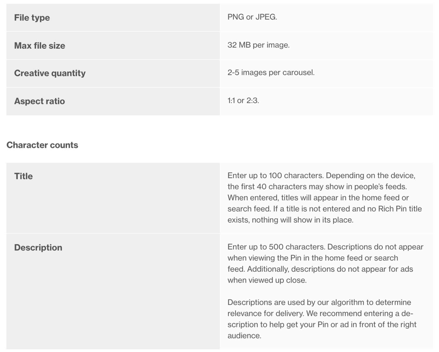Click the Aspect ratio row label
439x352 pixels.
coord(40,101)
